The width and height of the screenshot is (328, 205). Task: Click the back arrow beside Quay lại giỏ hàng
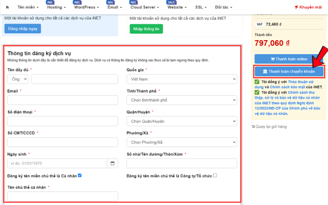click(x=253, y=127)
